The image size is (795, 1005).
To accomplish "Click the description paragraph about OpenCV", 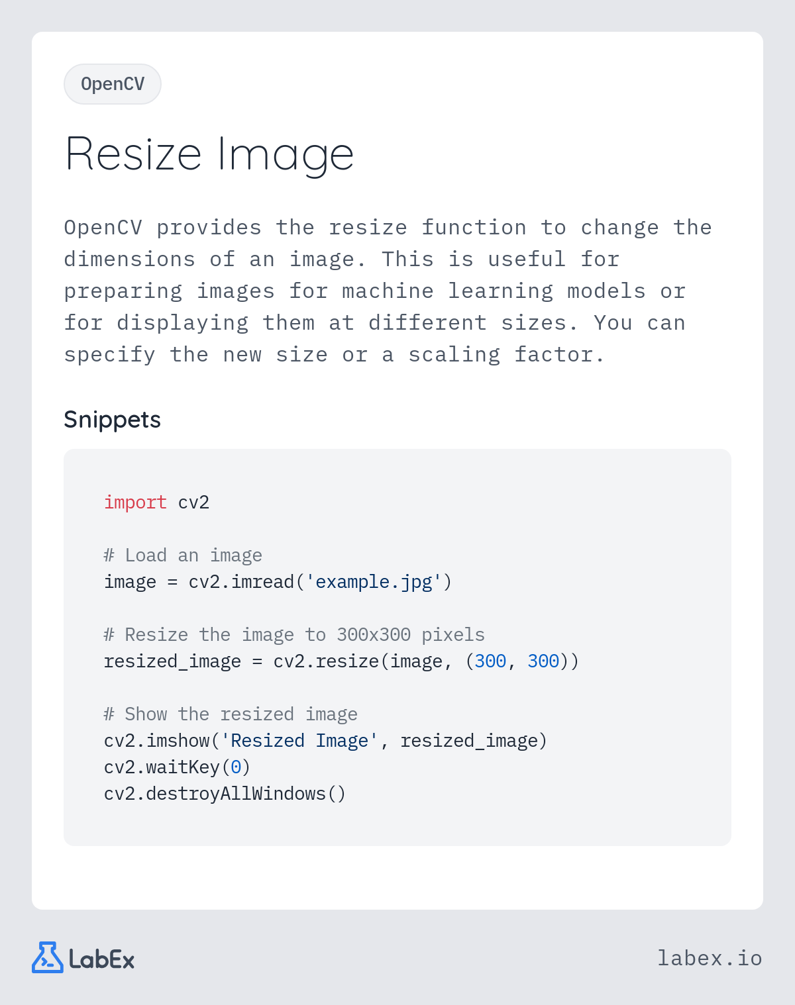I will pyautogui.click(x=388, y=291).
